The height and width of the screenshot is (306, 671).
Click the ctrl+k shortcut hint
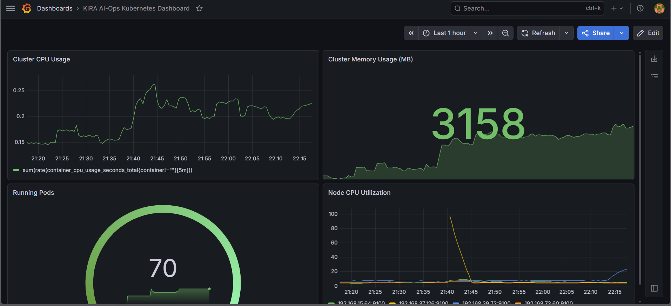[593, 8]
